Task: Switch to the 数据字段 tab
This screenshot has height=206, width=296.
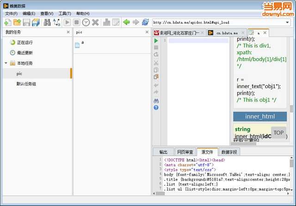Action: (229, 152)
